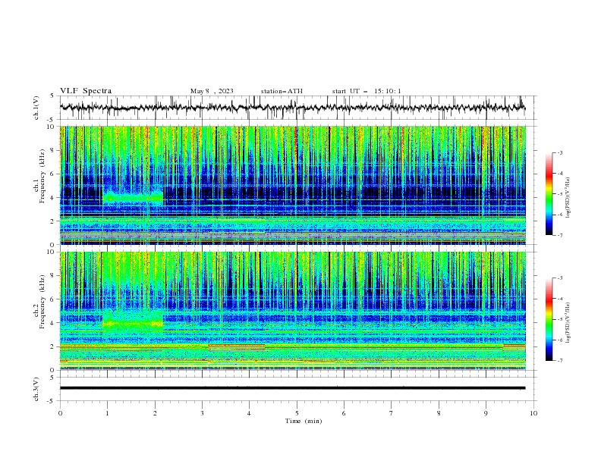Click the red 2 kHz line segment in ch.2 spectrogram near minute 4
This screenshot has width=601, height=464.
click(237, 346)
